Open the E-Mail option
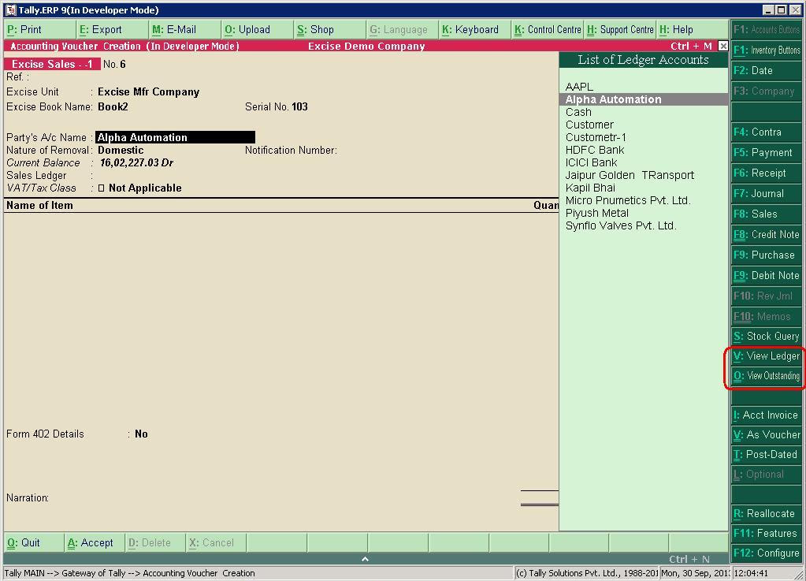The image size is (806, 581). (x=184, y=30)
